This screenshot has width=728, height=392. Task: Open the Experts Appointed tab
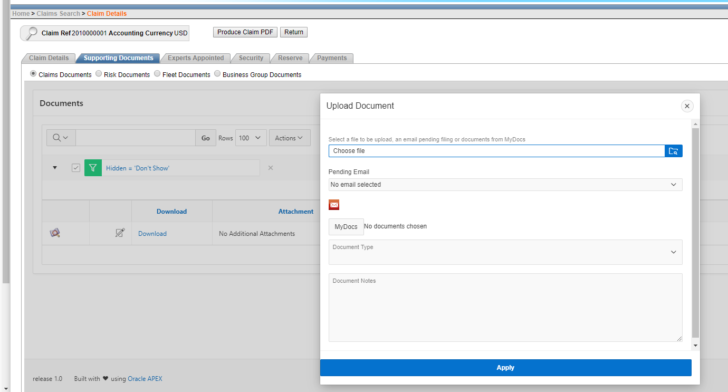coord(196,58)
